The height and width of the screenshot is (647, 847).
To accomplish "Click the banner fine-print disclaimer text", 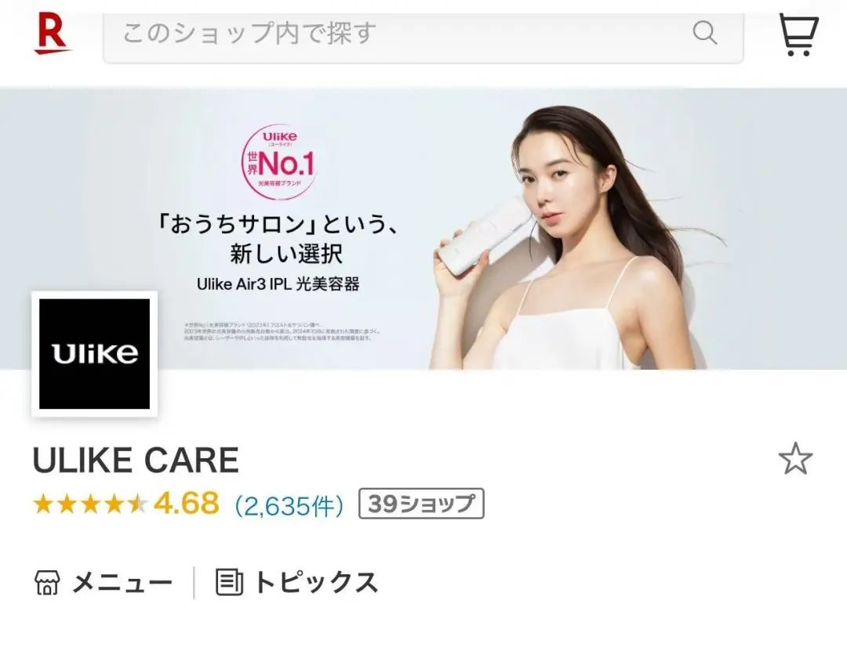I will tap(282, 331).
